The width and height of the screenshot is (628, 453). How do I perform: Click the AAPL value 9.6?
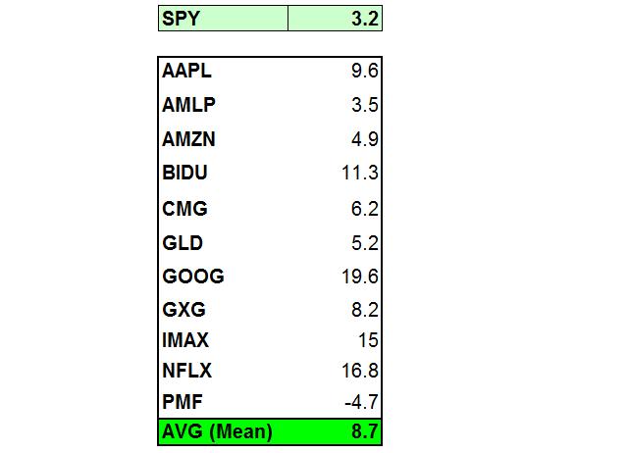[364, 72]
